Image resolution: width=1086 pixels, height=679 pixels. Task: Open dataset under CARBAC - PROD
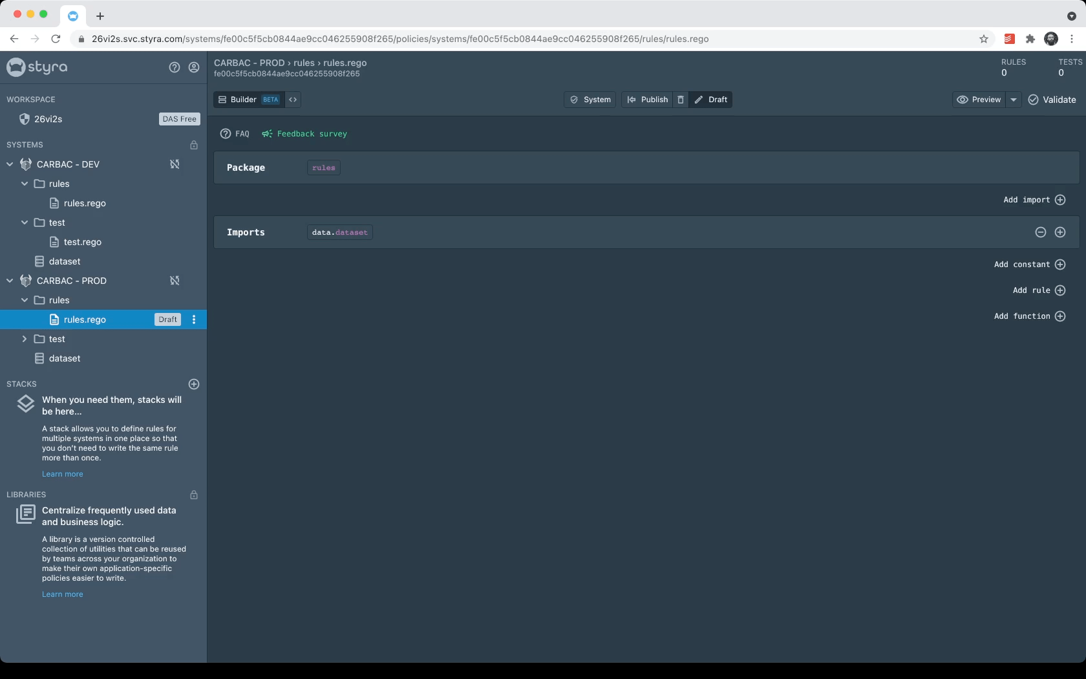point(65,358)
